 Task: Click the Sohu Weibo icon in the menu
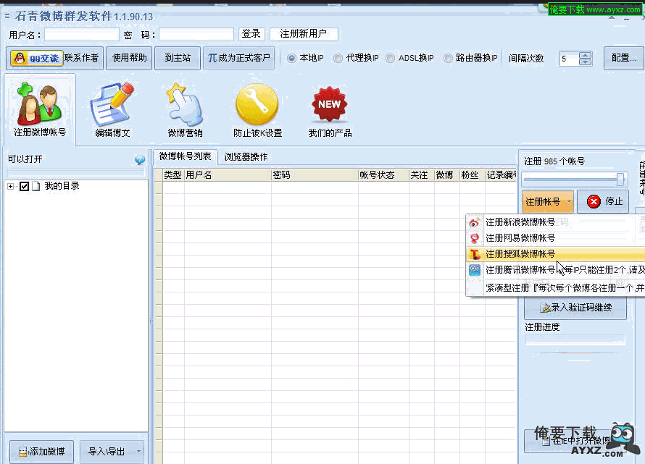point(475,254)
